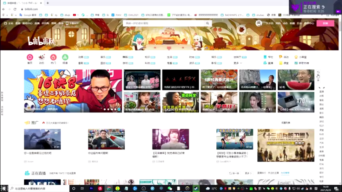This screenshot has width=342, height=192.
Task: Click the refresh recommendations icon beside videos
Action: click(318, 72)
